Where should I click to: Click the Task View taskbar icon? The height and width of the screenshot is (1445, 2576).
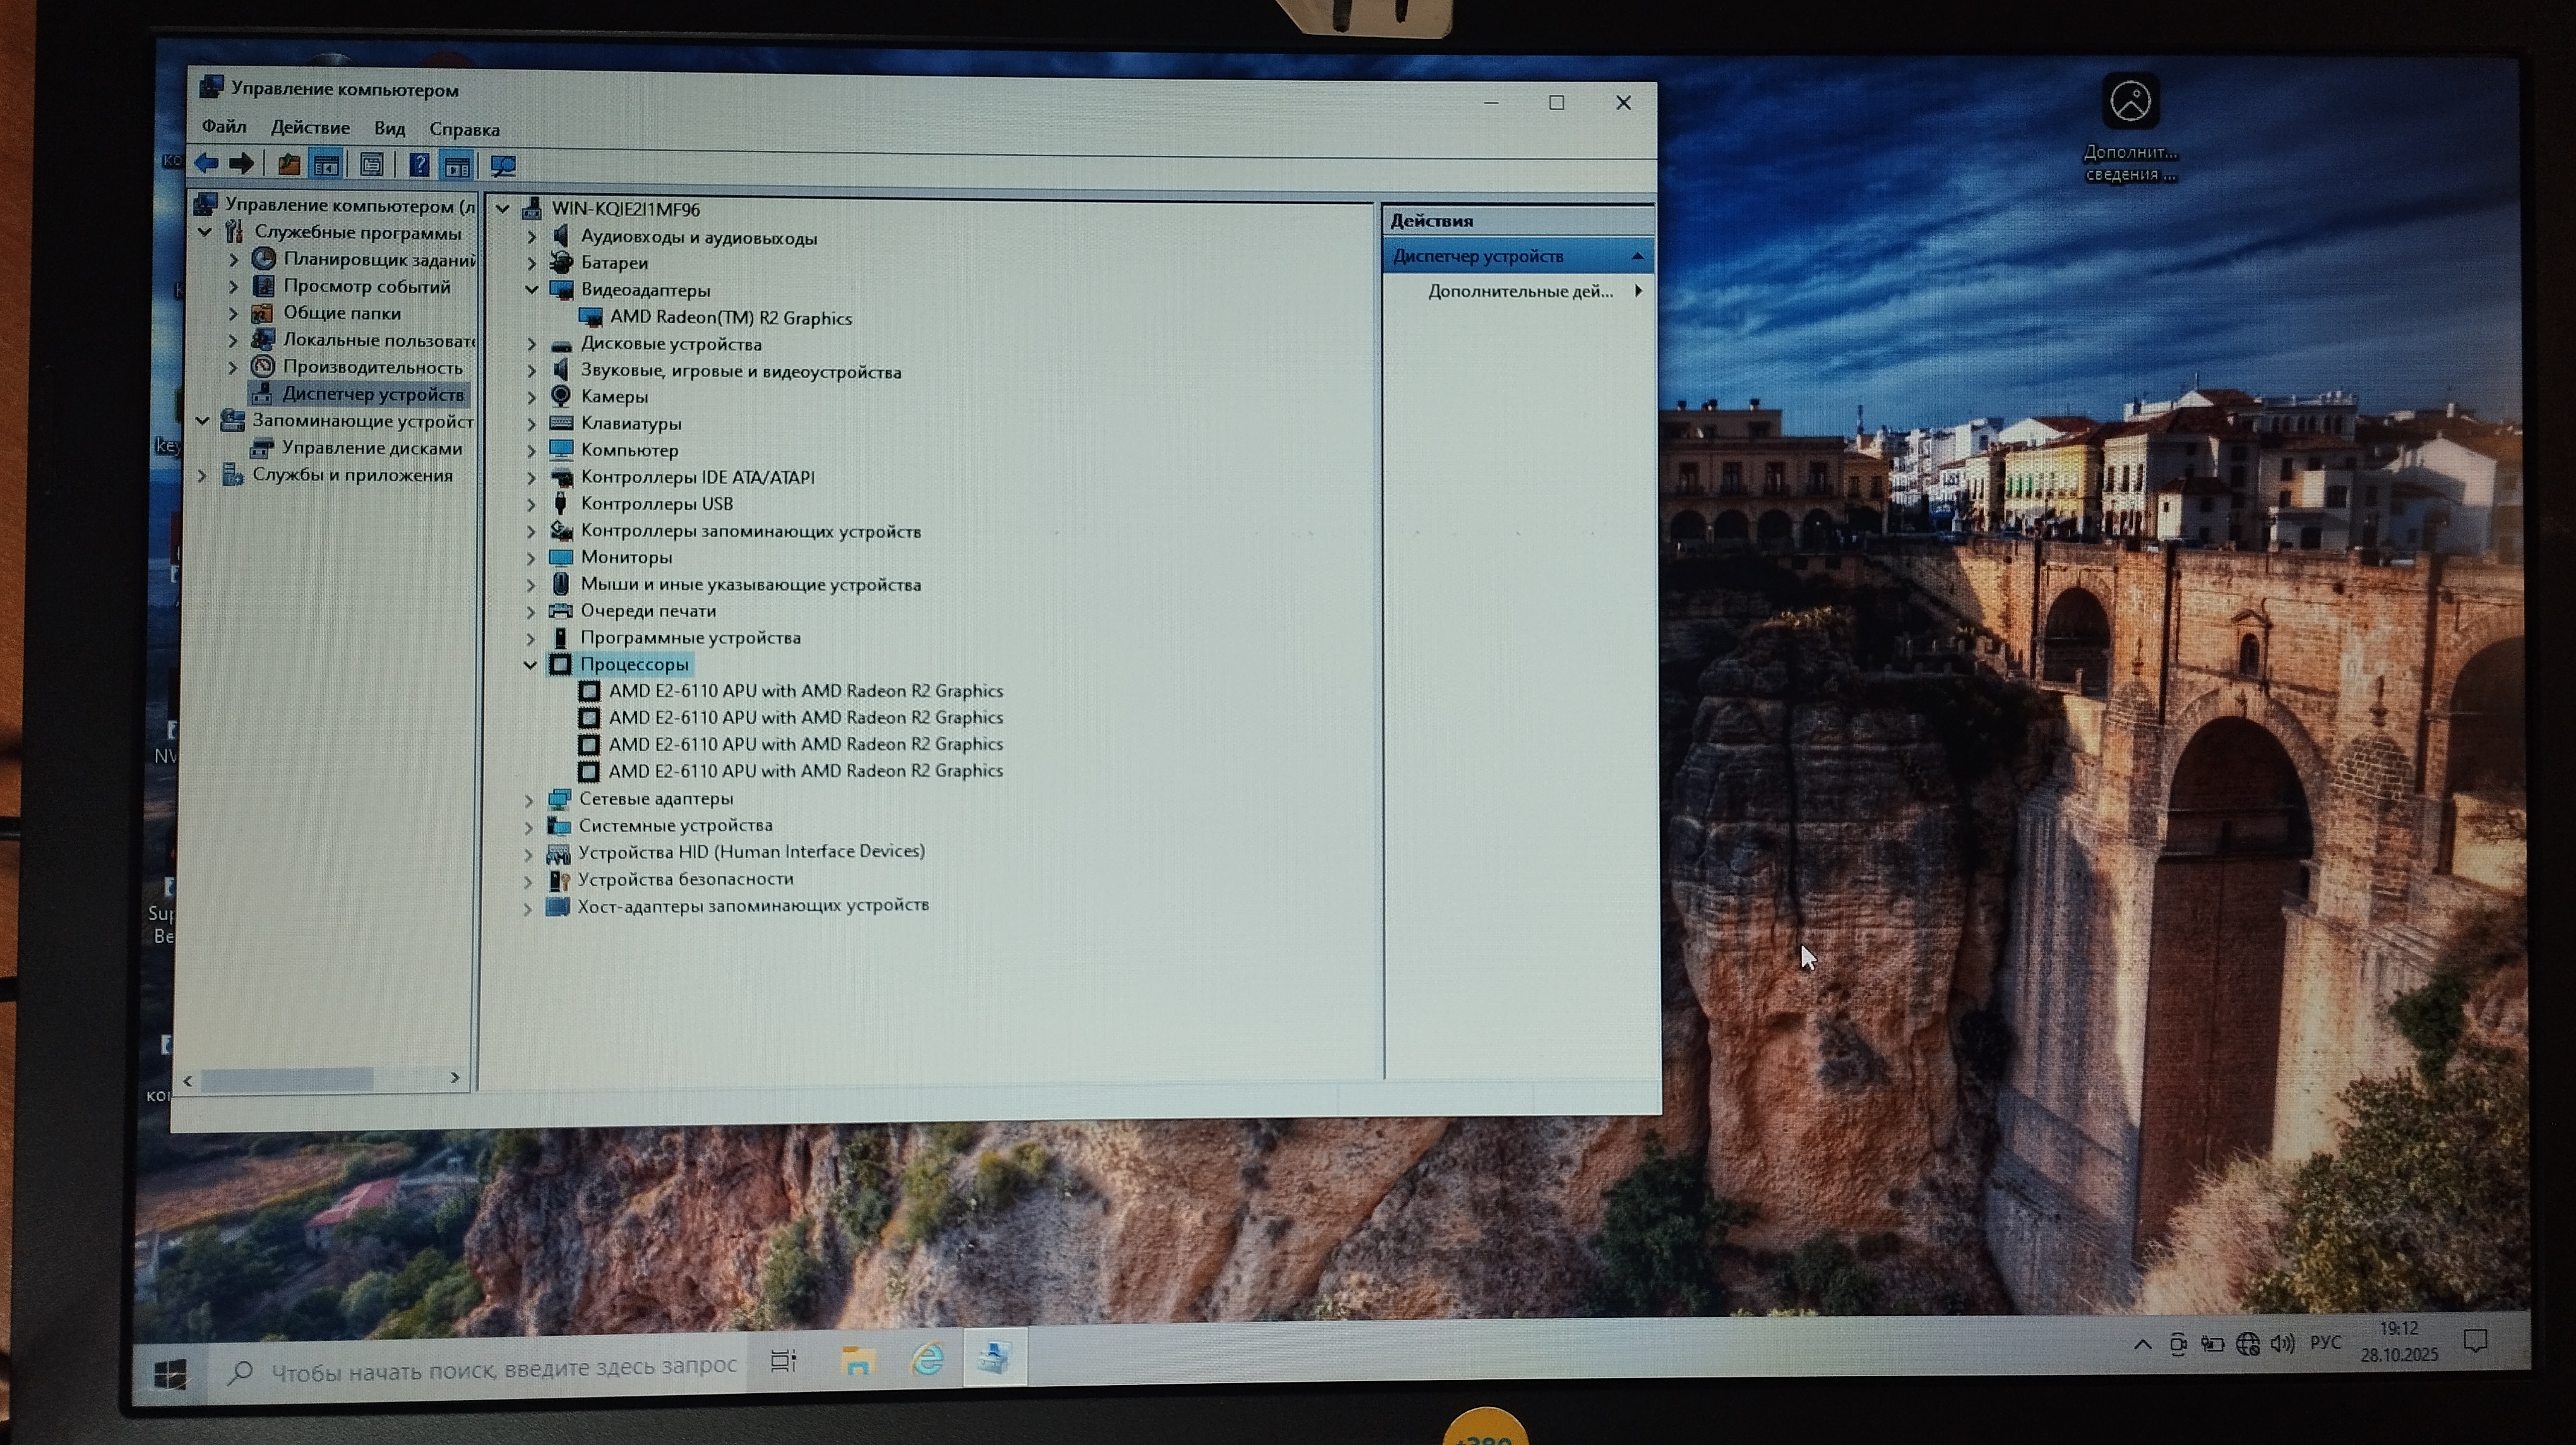pyautogui.click(x=783, y=1361)
